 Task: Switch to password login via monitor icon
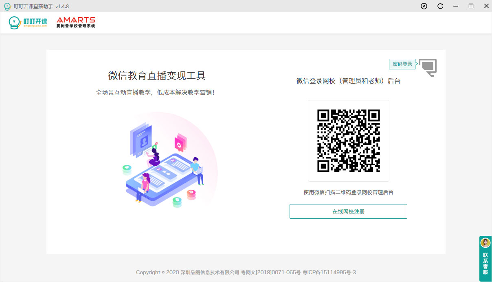tap(428, 67)
